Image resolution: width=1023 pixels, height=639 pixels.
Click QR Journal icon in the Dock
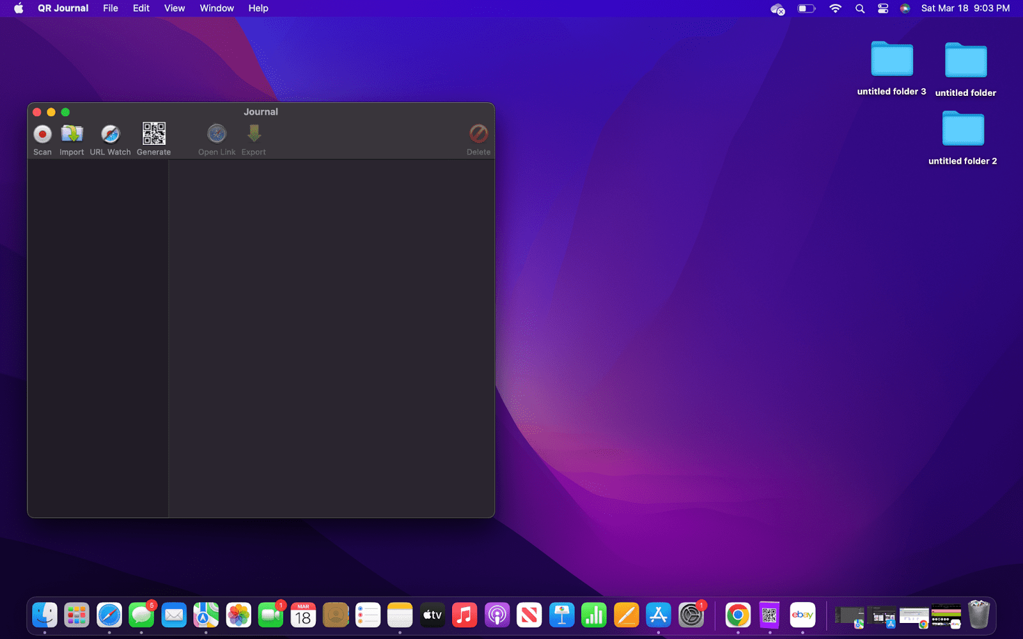pos(770,615)
